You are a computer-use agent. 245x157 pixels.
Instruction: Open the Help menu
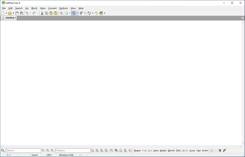click(x=81, y=8)
